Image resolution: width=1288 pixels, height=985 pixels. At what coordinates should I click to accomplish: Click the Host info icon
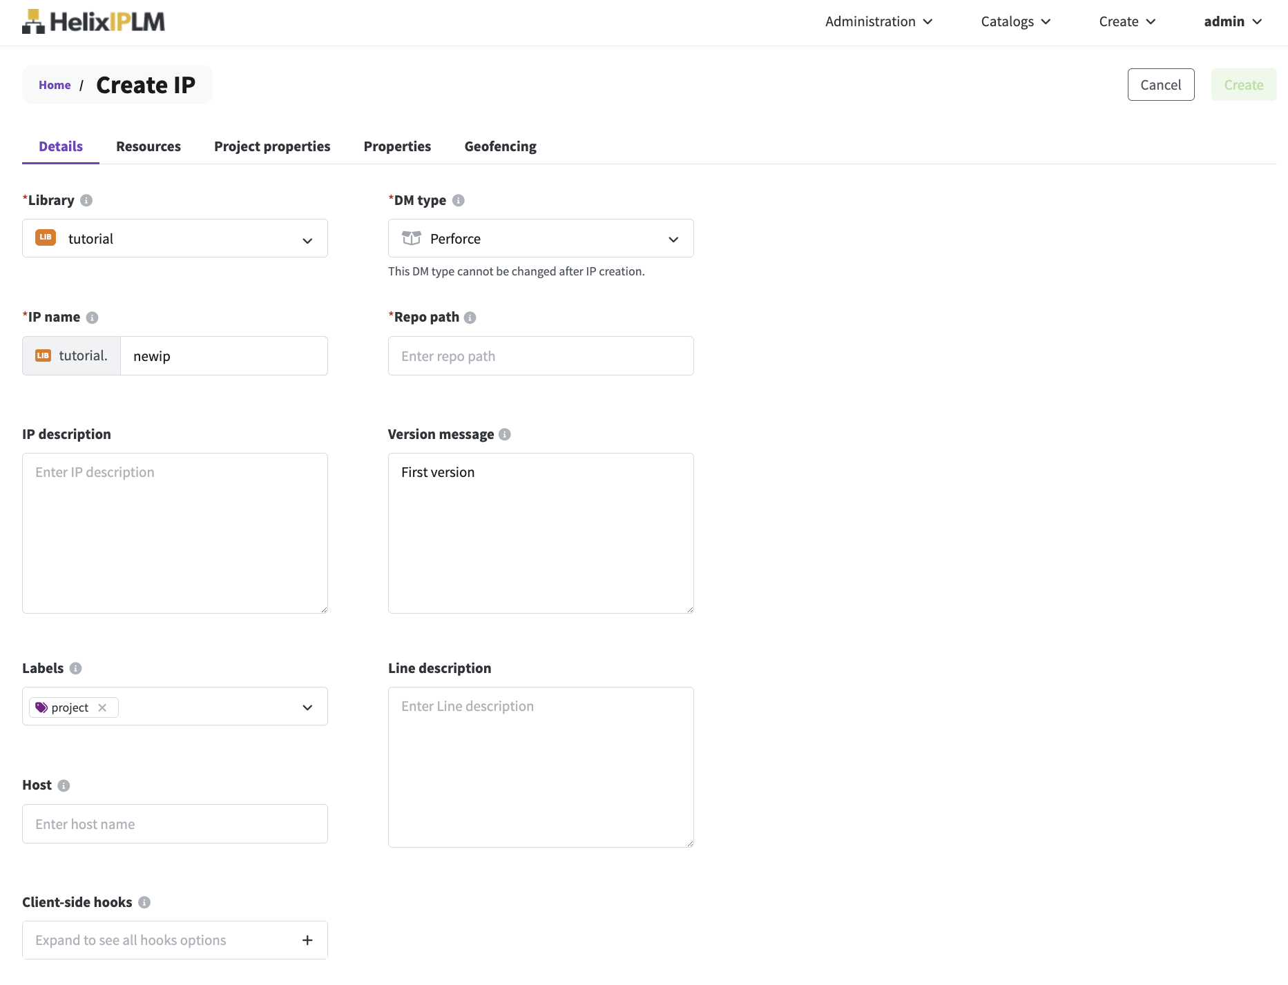coord(64,786)
